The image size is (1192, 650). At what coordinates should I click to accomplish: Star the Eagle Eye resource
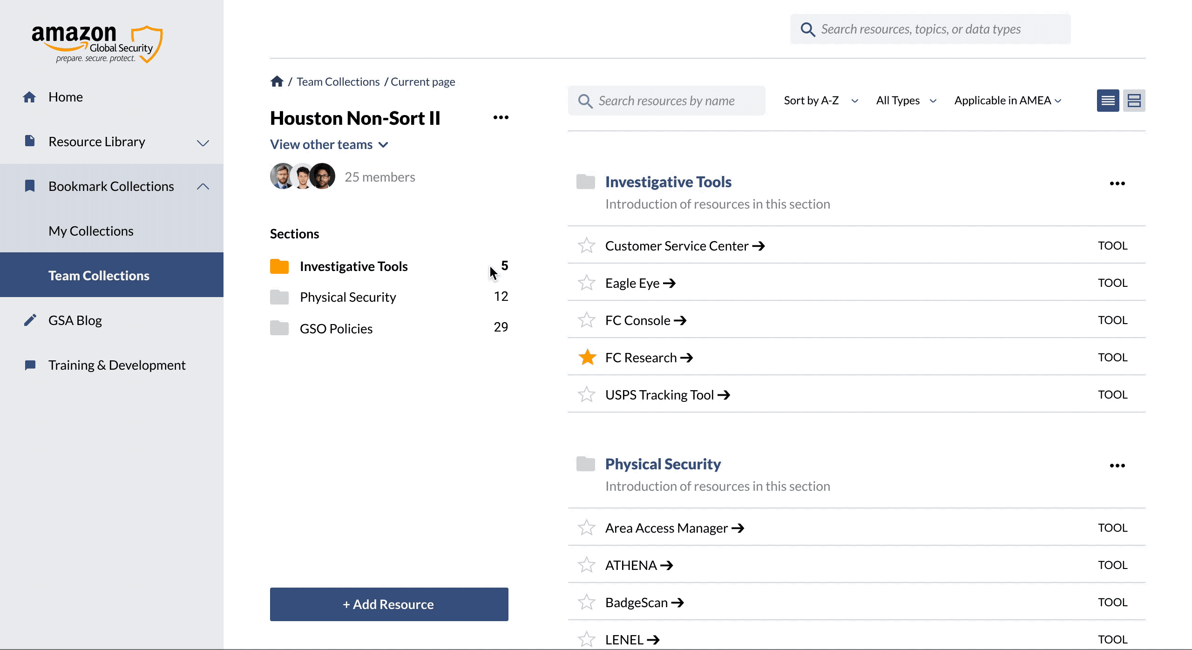587,283
